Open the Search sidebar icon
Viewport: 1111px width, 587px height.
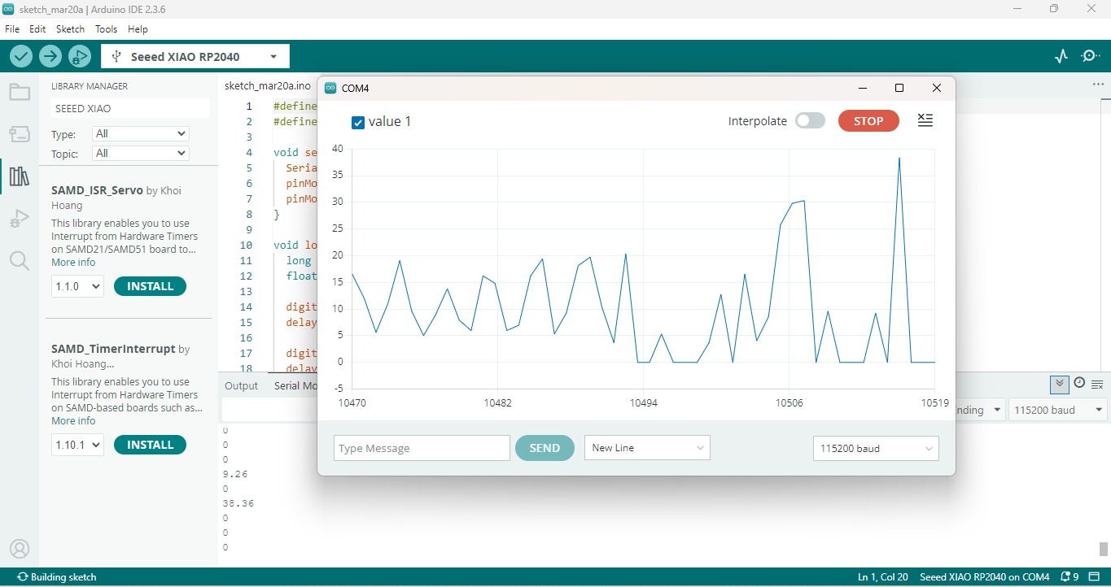point(20,261)
